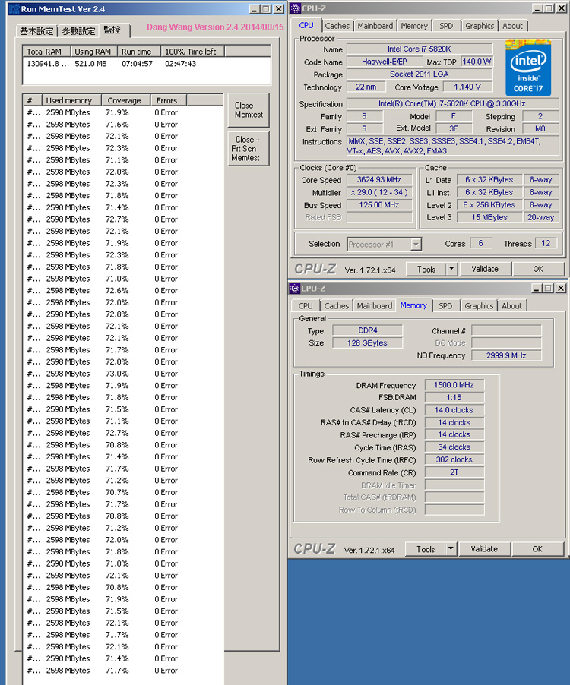Click OK in the top CPU-Z window

538,269
